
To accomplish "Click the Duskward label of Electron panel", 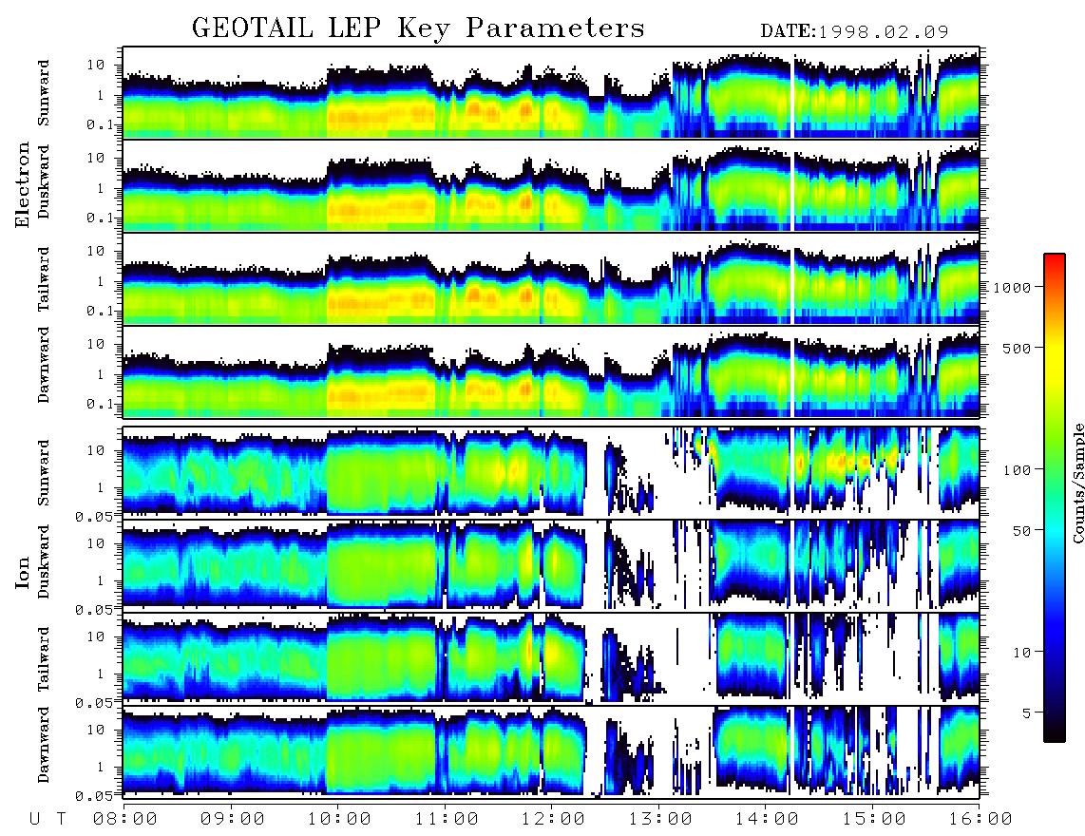I will point(44,181).
